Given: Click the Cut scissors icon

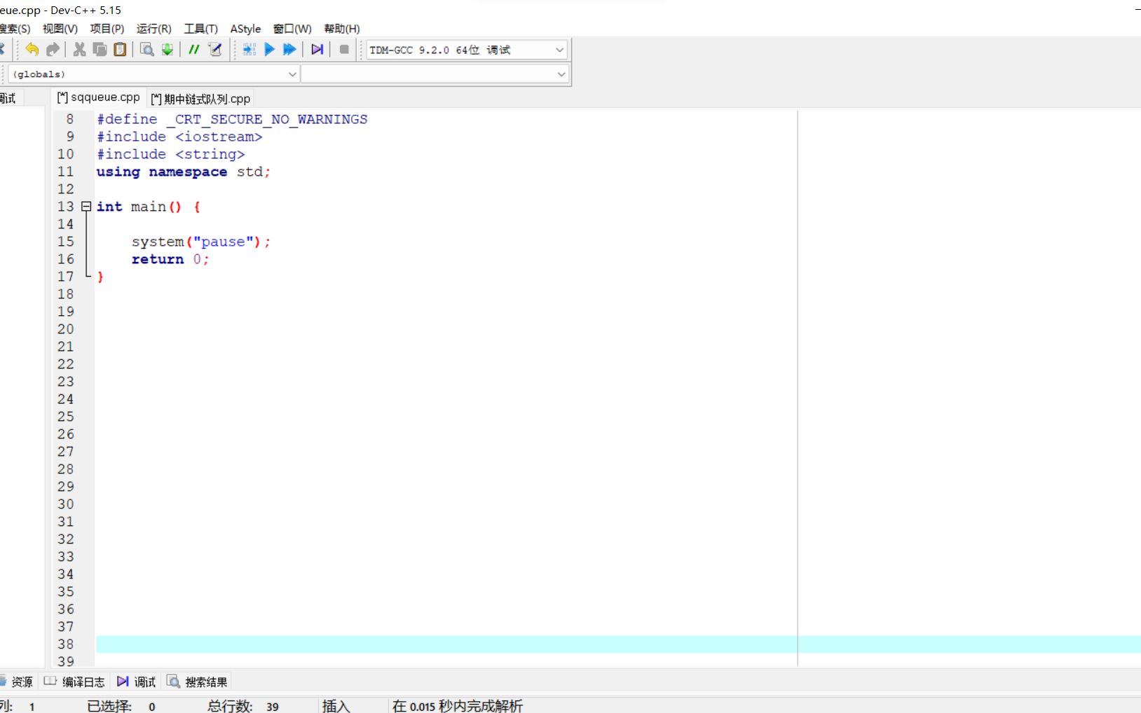Looking at the screenshot, I should point(79,49).
